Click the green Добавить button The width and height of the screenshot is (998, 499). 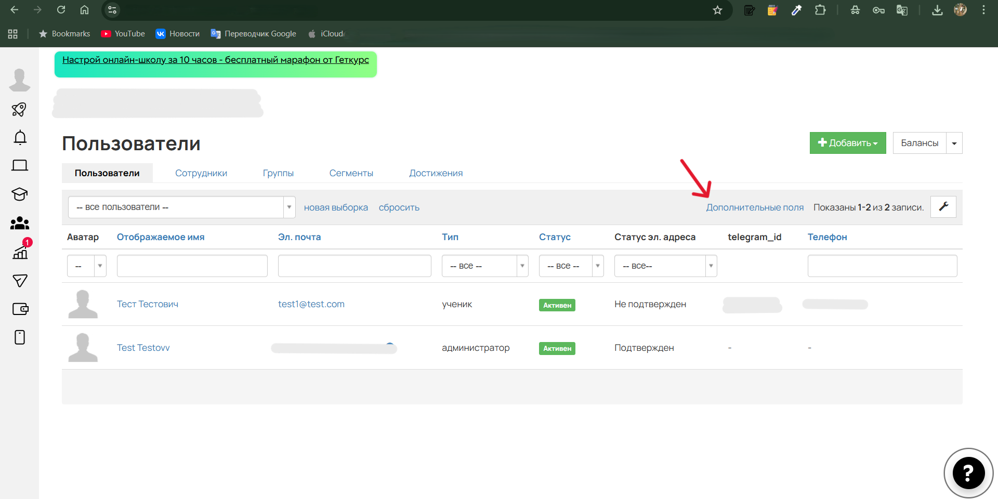847,143
